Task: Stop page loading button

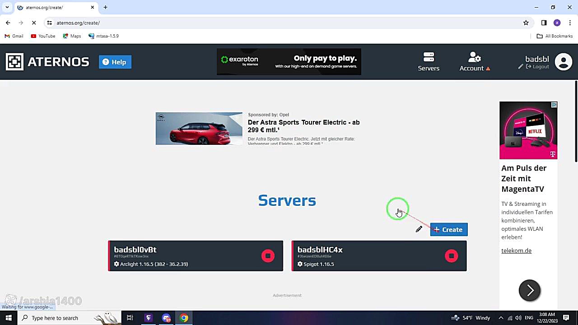Action: tap(34, 23)
